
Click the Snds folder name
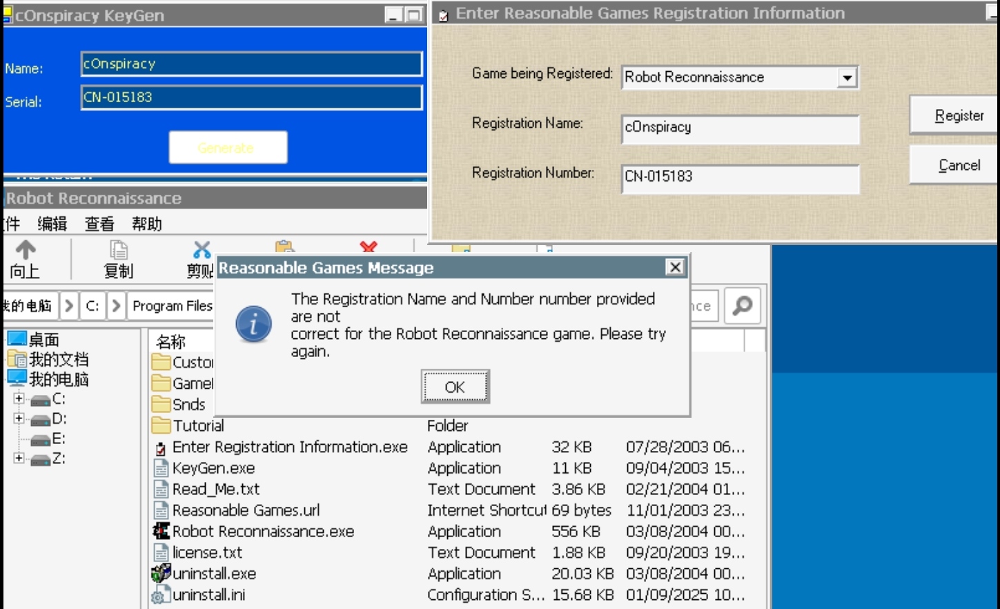189,404
